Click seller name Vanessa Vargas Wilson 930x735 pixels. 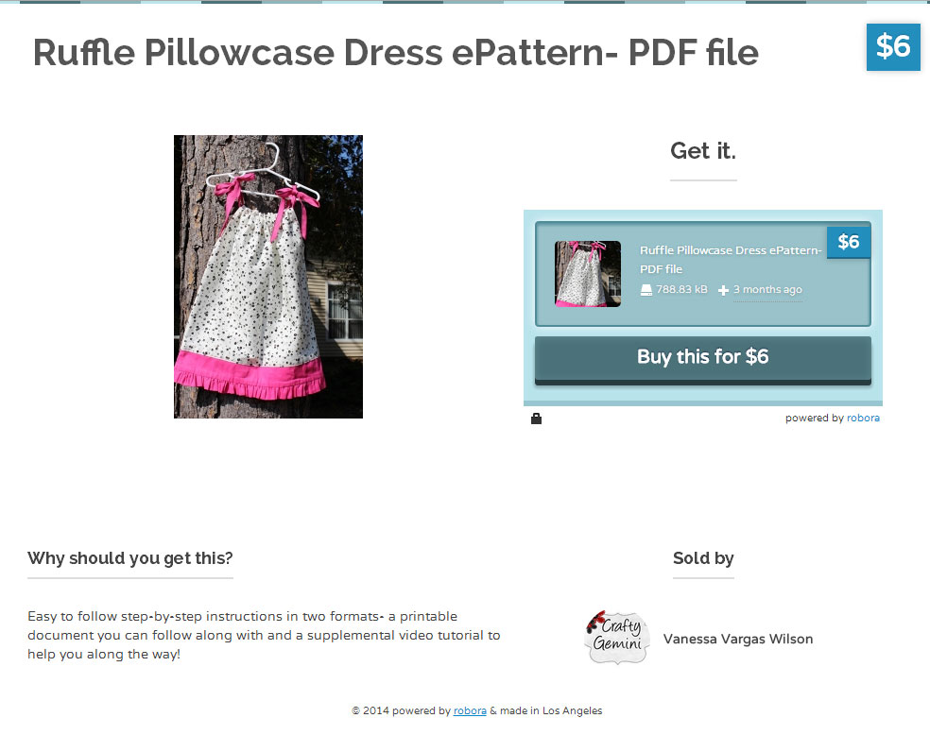(x=738, y=639)
